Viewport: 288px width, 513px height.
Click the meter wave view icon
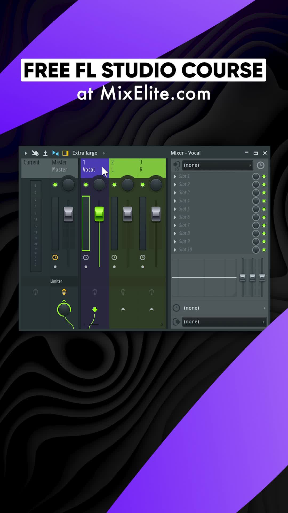tap(45, 153)
